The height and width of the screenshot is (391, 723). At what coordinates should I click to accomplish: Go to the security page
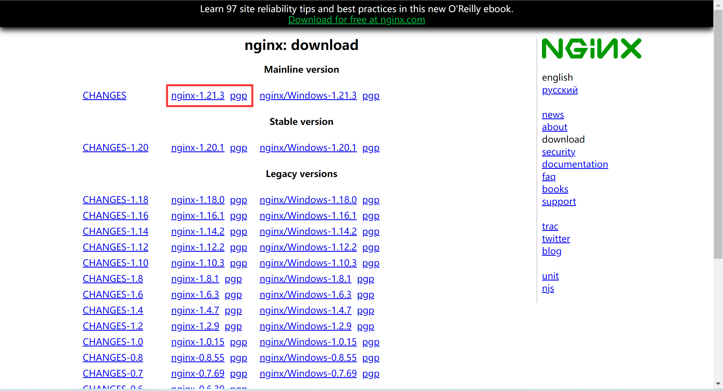[558, 152]
